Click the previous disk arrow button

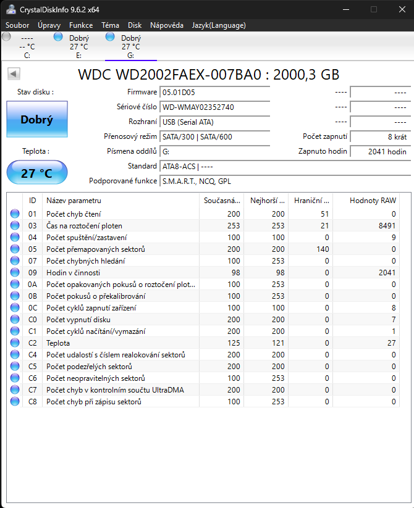(14, 74)
